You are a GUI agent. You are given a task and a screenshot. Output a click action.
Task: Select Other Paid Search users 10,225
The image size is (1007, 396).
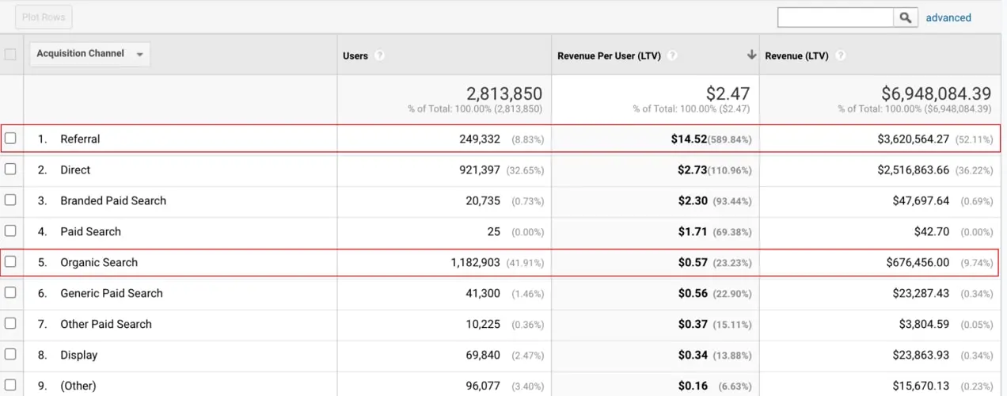pyautogui.click(x=483, y=324)
